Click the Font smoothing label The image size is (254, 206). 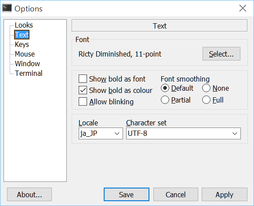pos(185,79)
